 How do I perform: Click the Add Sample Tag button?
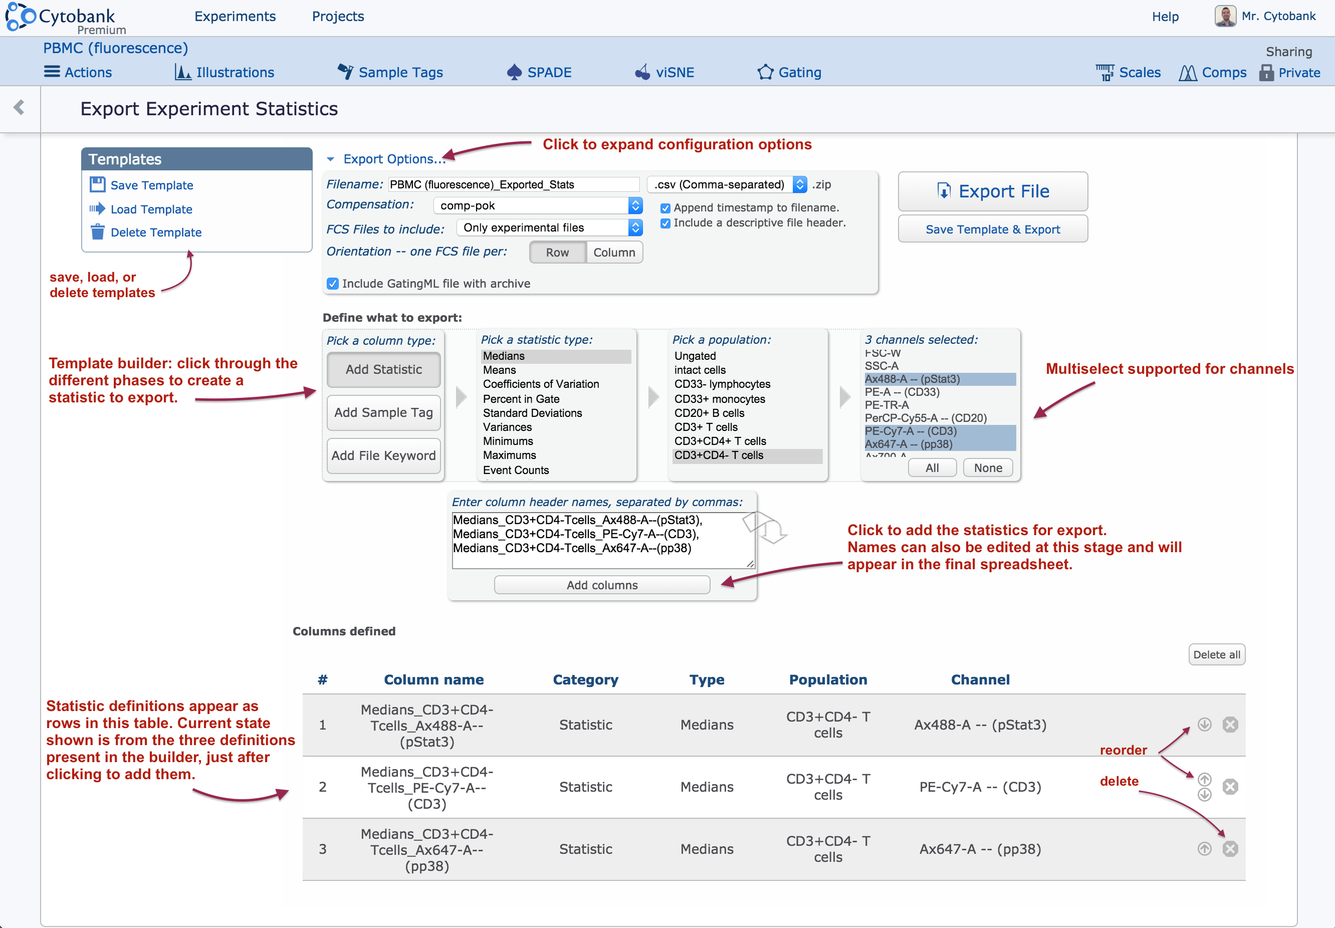click(x=384, y=412)
